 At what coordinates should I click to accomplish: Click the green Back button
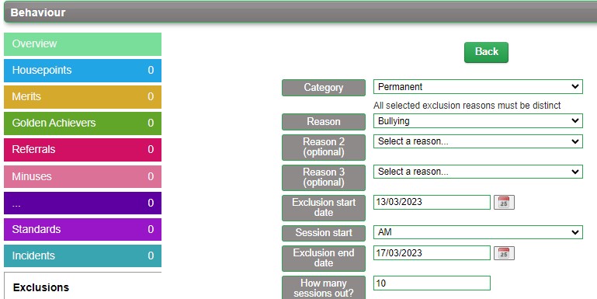(x=486, y=52)
